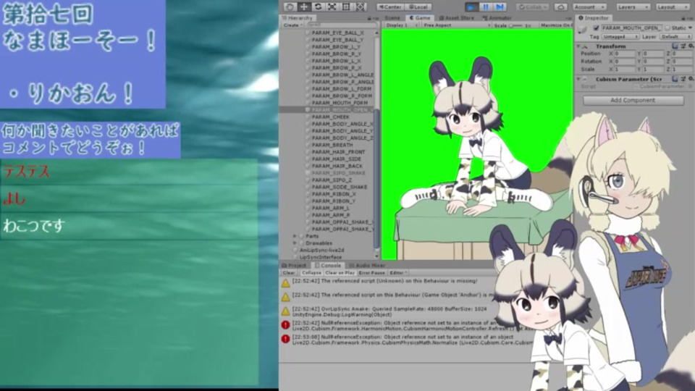The width and height of the screenshot is (695, 391).
Task: Toggle the GameObject active checkbox in Inspector
Action: click(596, 28)
